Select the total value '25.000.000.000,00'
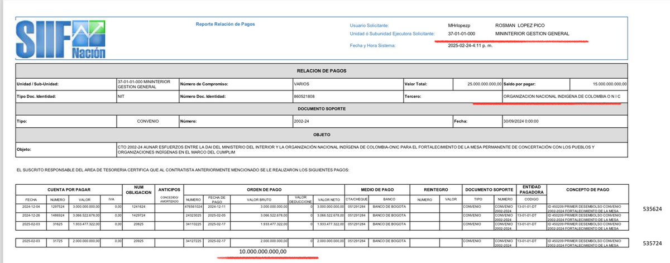670x263 pixels. tap(486, 84)
